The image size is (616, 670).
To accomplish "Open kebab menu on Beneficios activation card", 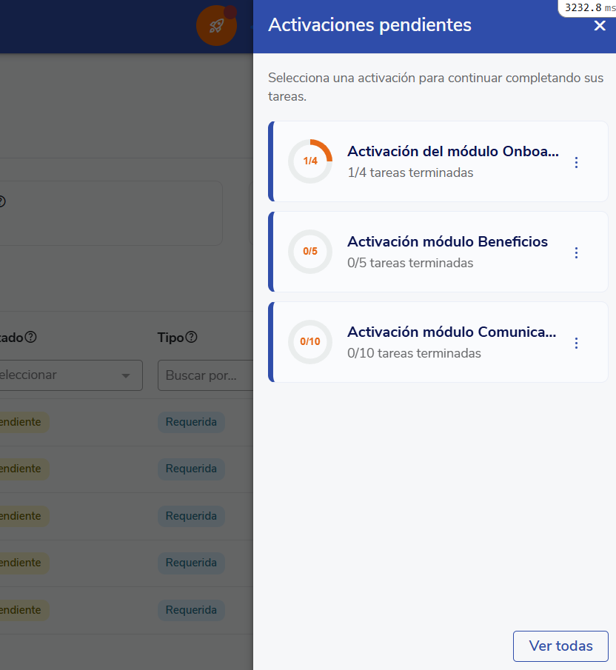I will [x=576, y=252].
